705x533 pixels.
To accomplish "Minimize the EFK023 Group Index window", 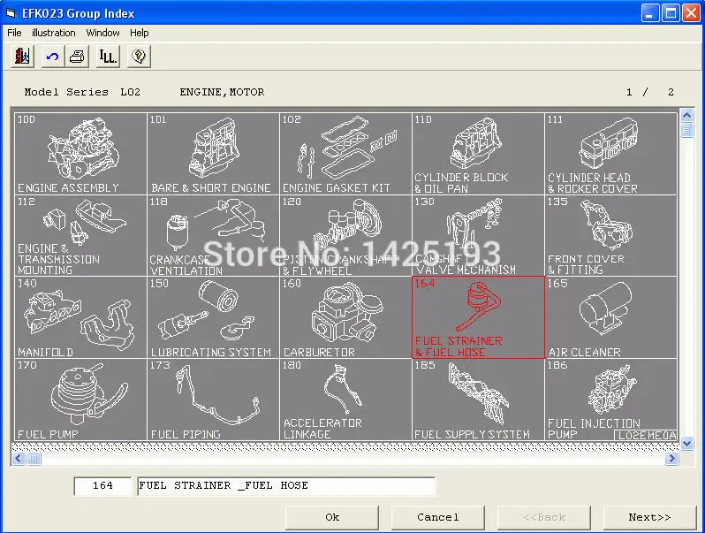I will click(649, 13).
